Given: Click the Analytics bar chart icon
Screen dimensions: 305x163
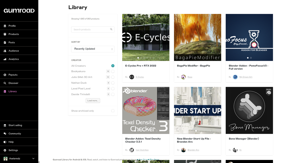Looking at the screenshot, I should point(5,59).
